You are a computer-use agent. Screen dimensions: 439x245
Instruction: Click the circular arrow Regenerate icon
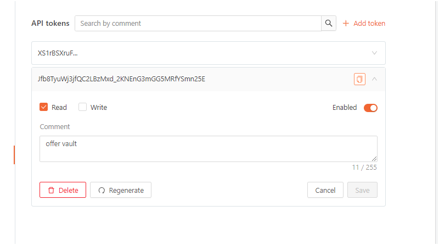(102, 190)
